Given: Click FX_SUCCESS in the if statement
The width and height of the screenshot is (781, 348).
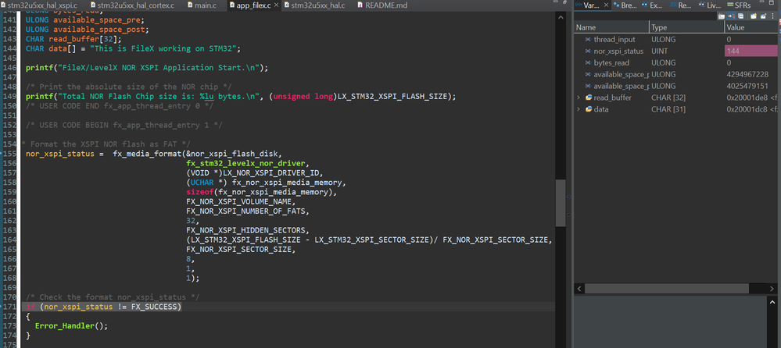Looking at the screenshot, I should (154, 307).
